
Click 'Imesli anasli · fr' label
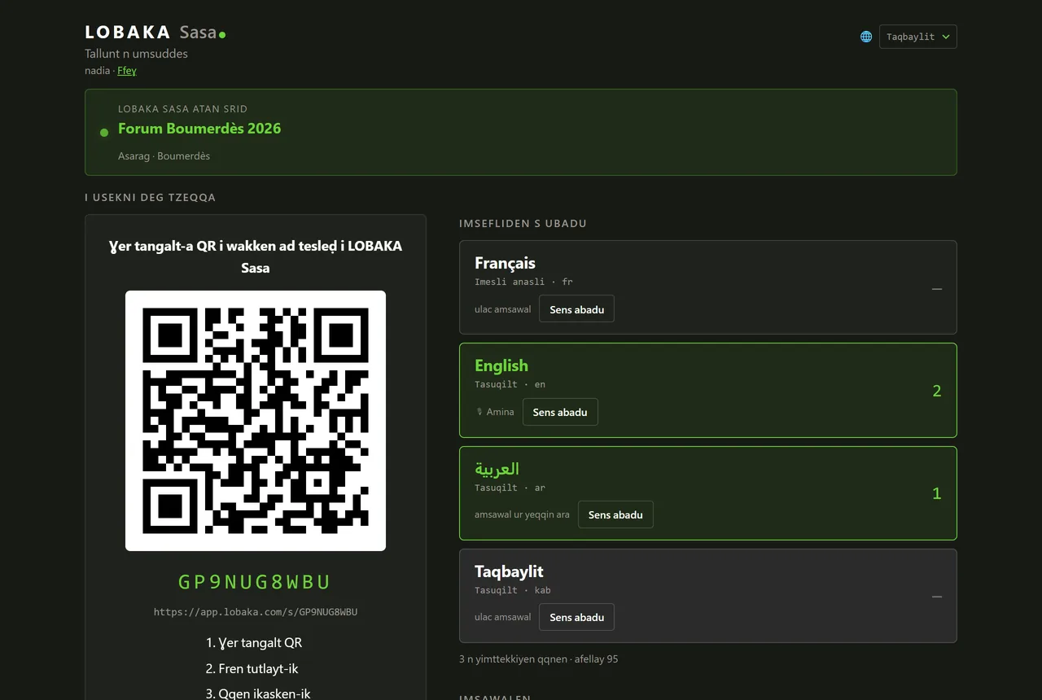point(523,282)
